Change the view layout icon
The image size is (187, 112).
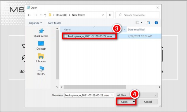pyautogui.click(x=137, y=23)
